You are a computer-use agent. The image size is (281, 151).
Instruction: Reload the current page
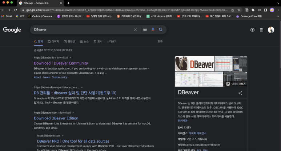coord(15,10)
